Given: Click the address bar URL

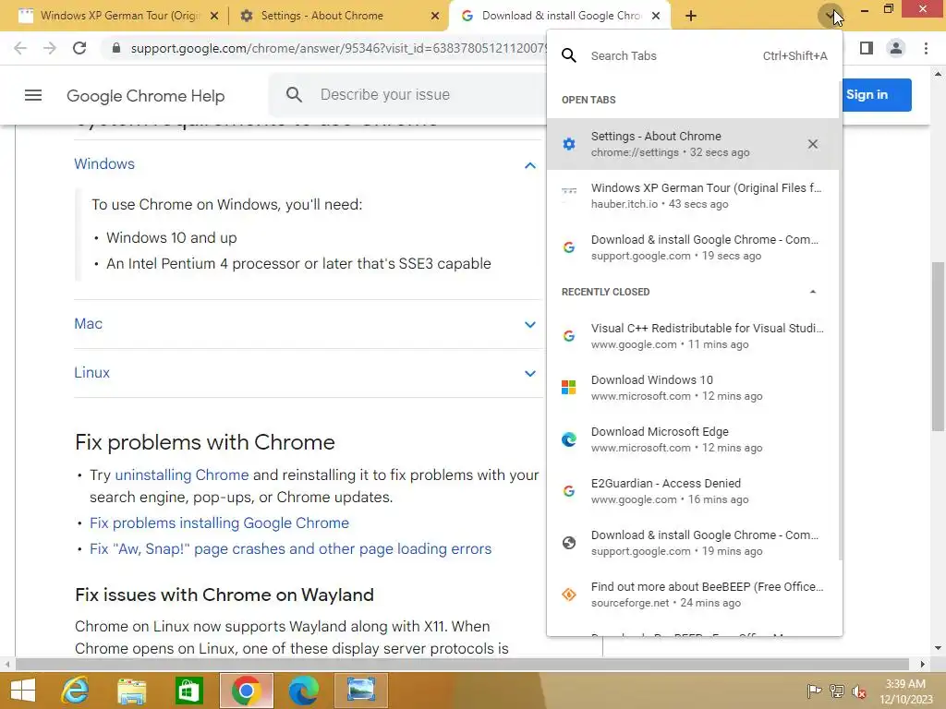Looking at the screenshot, I should point(338,48).
